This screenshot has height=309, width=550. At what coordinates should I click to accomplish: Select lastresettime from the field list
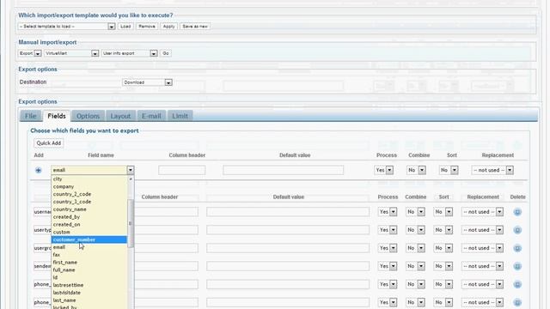[89, 285]
